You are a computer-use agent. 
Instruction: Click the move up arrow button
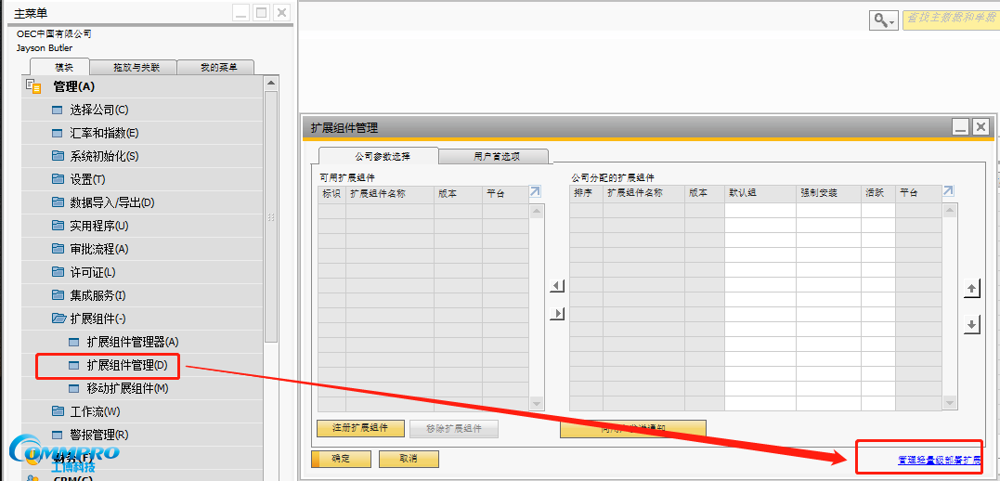972,290
